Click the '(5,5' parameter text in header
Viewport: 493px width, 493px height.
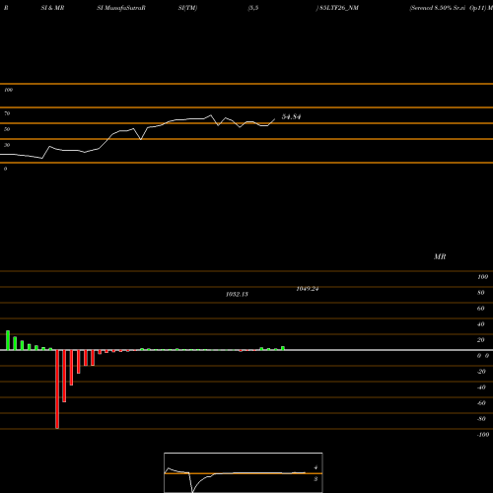253,8
